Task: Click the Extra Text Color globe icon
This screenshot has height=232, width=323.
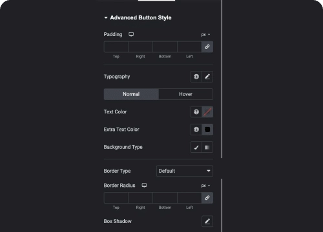Action: click(x=196, y=130)
